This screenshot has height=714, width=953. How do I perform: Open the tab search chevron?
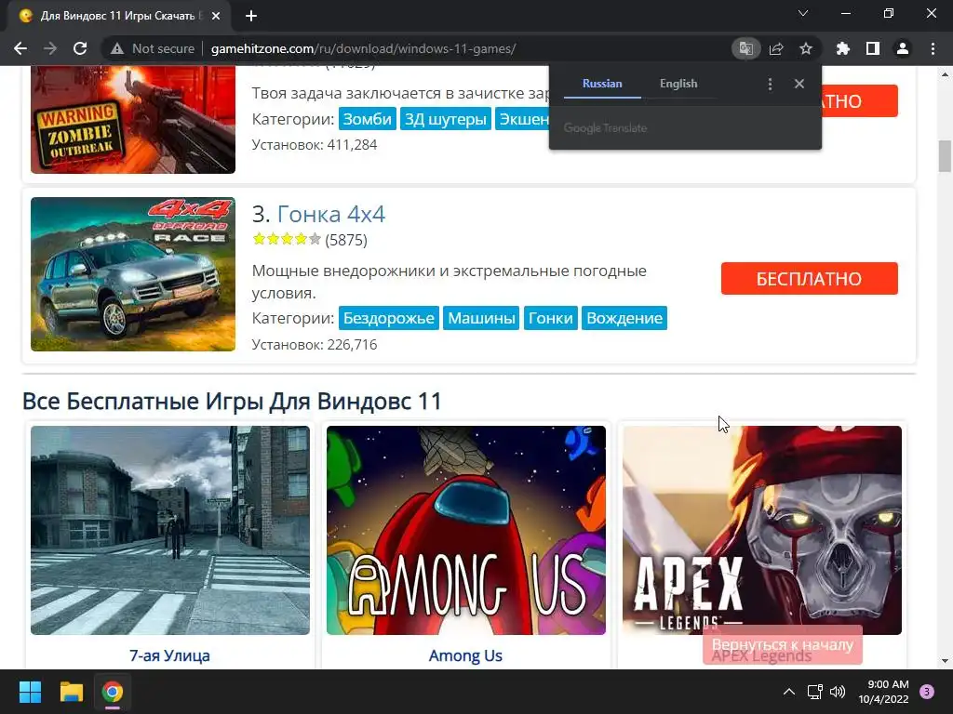pos(803,13)
